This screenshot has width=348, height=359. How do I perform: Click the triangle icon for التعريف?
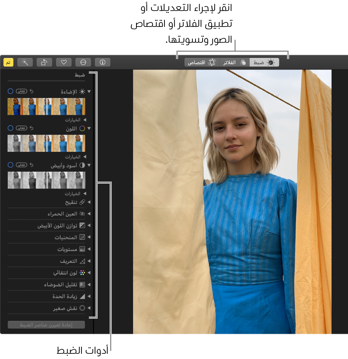click(82, 261)
